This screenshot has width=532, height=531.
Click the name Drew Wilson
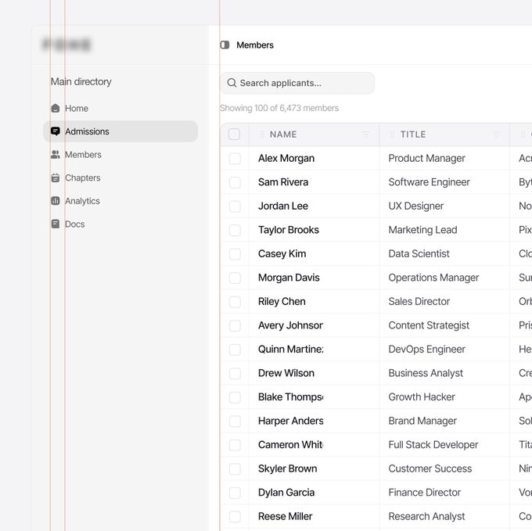click(x=286, y=373)
